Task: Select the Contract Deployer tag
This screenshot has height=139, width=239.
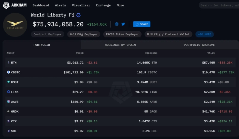Action: [48, 34]
